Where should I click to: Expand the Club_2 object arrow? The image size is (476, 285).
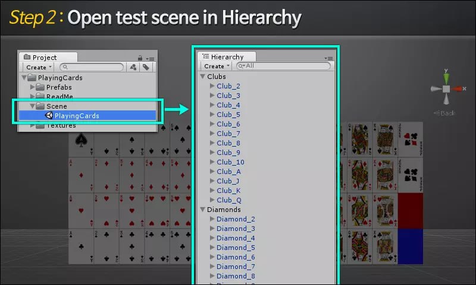click(212, 86)
